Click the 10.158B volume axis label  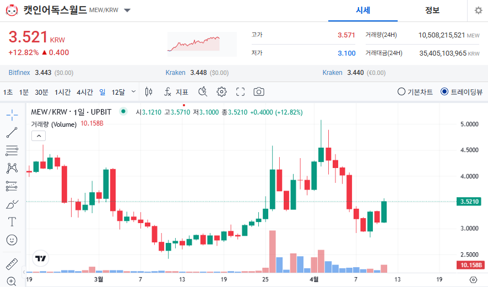(x=470, y=265)
